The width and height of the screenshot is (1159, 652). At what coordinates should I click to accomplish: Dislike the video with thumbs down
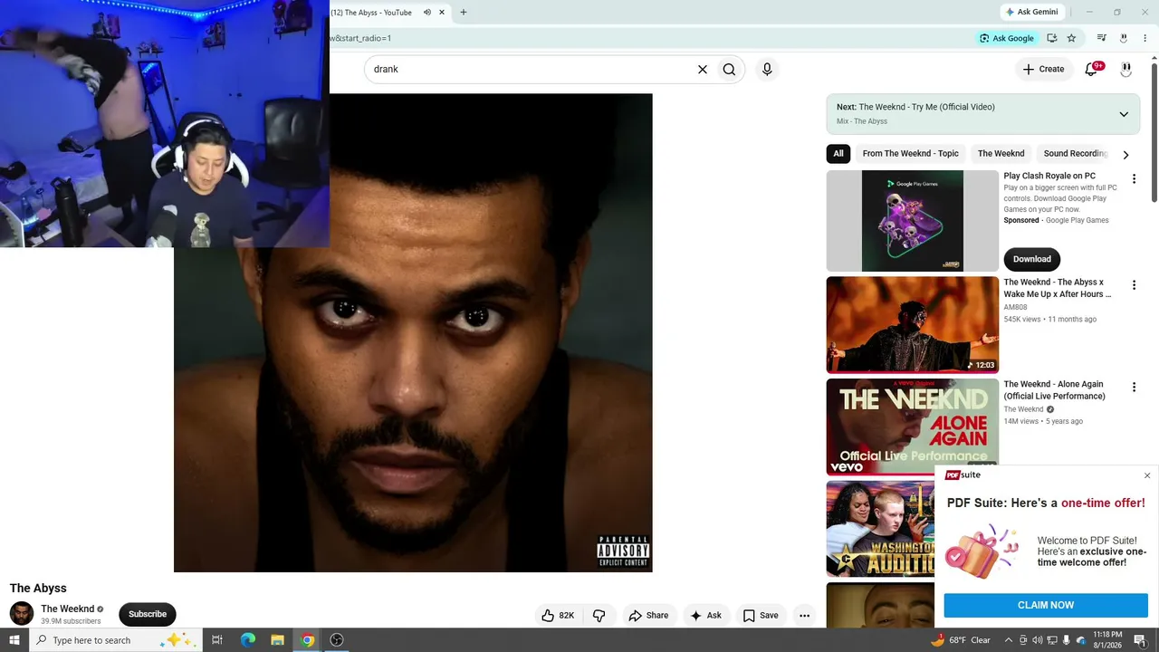(599, 616)
